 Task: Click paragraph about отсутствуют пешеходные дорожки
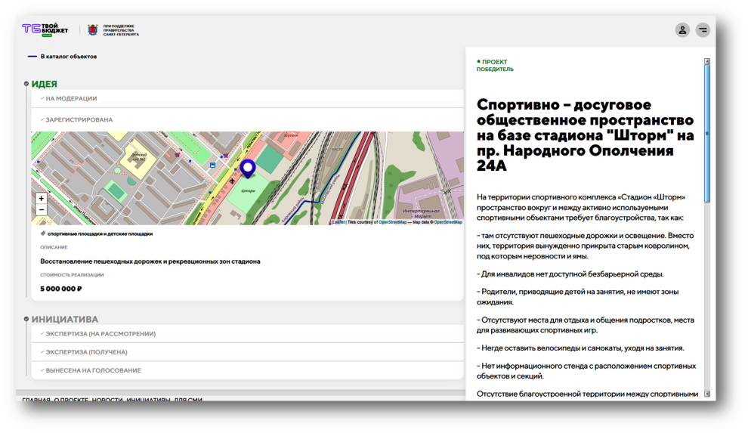click(x=585, y=246)
